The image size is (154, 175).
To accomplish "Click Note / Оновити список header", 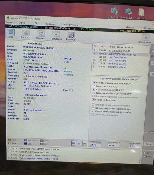I will 121,47.
